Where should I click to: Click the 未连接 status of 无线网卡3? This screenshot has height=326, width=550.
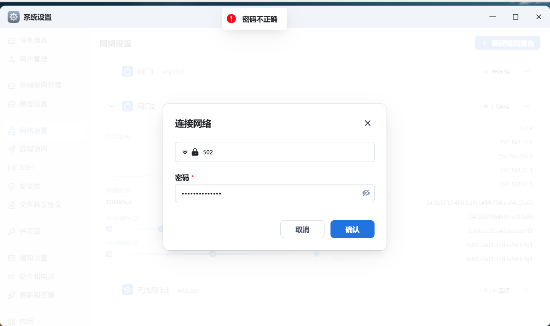pos(501,290)
